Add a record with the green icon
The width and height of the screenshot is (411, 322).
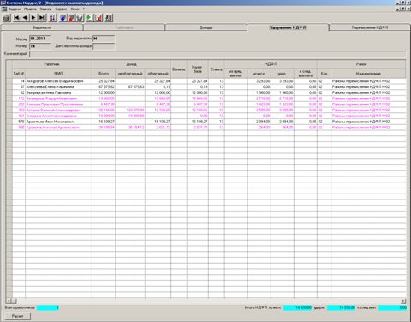(x=90, y=18)
